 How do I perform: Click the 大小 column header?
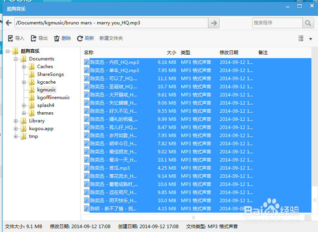pos(171,53)
